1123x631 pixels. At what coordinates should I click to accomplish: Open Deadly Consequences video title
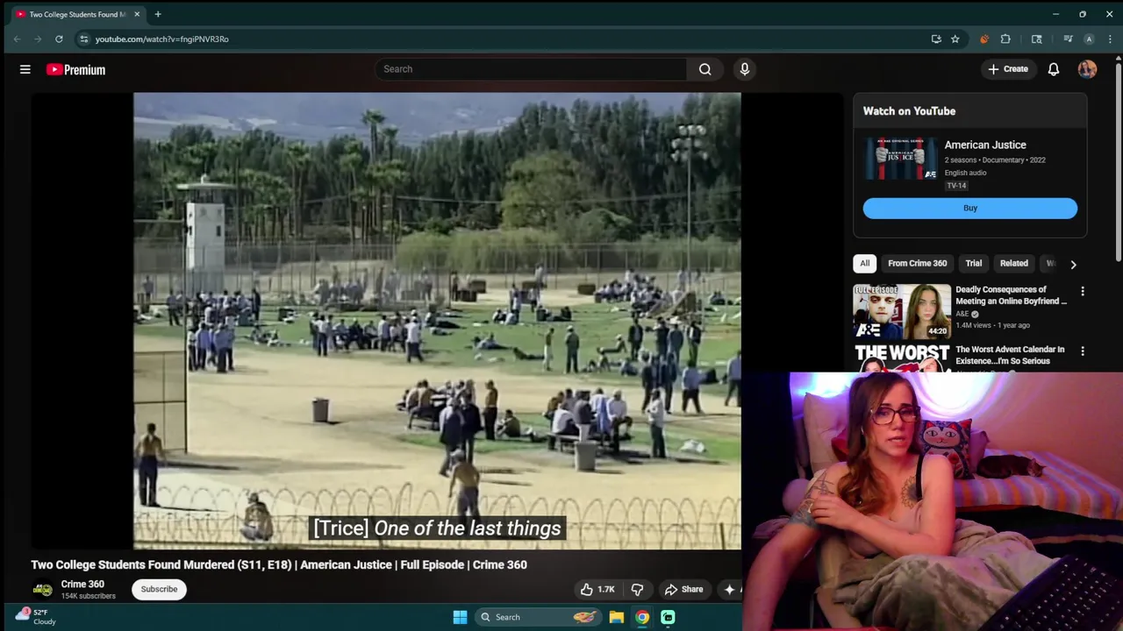tap(1011, 295)
